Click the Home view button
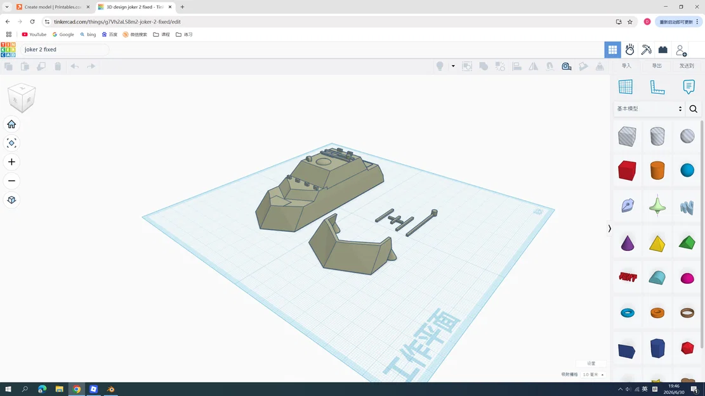 click(11, 124)
